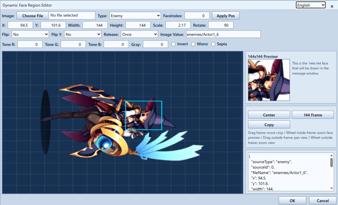Click the Scale input field
Viewport: 338px width, 205px height.
click(178, 25)
